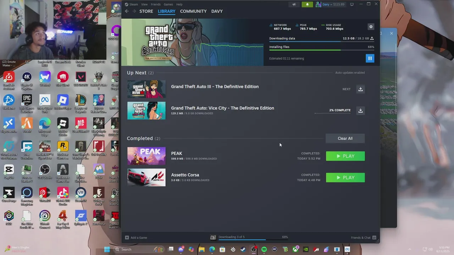Click the taskbar Search box
This screenshot has width=454, height=255.
click(x=140, y=249)
